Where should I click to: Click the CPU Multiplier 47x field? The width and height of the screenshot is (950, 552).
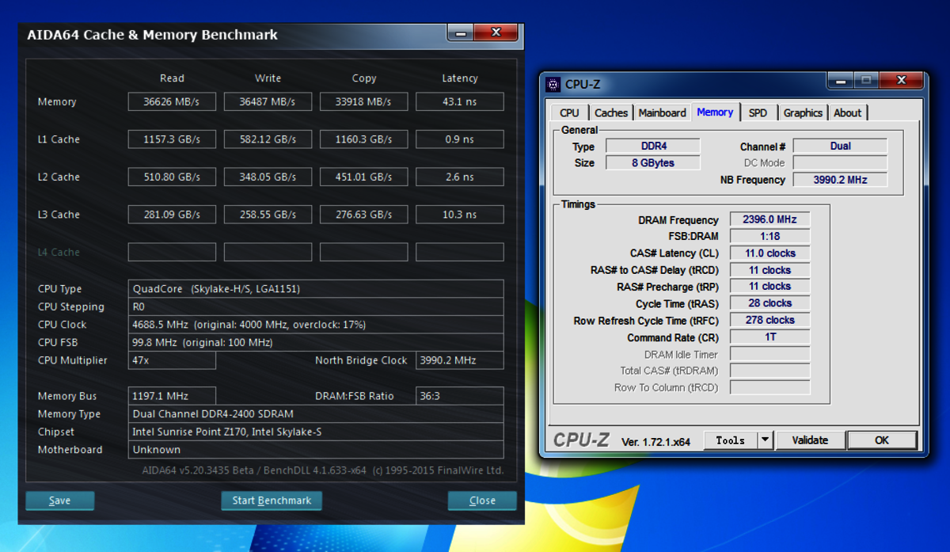point(172,360)
